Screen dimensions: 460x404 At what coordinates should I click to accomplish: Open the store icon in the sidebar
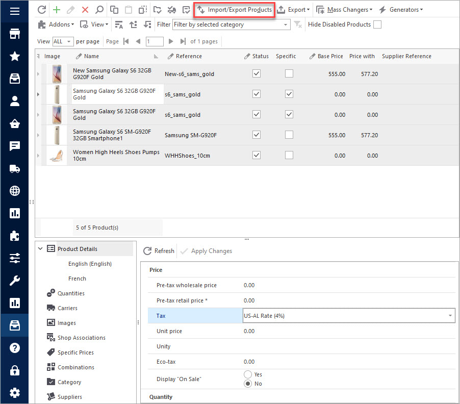[x=15, y=34]
